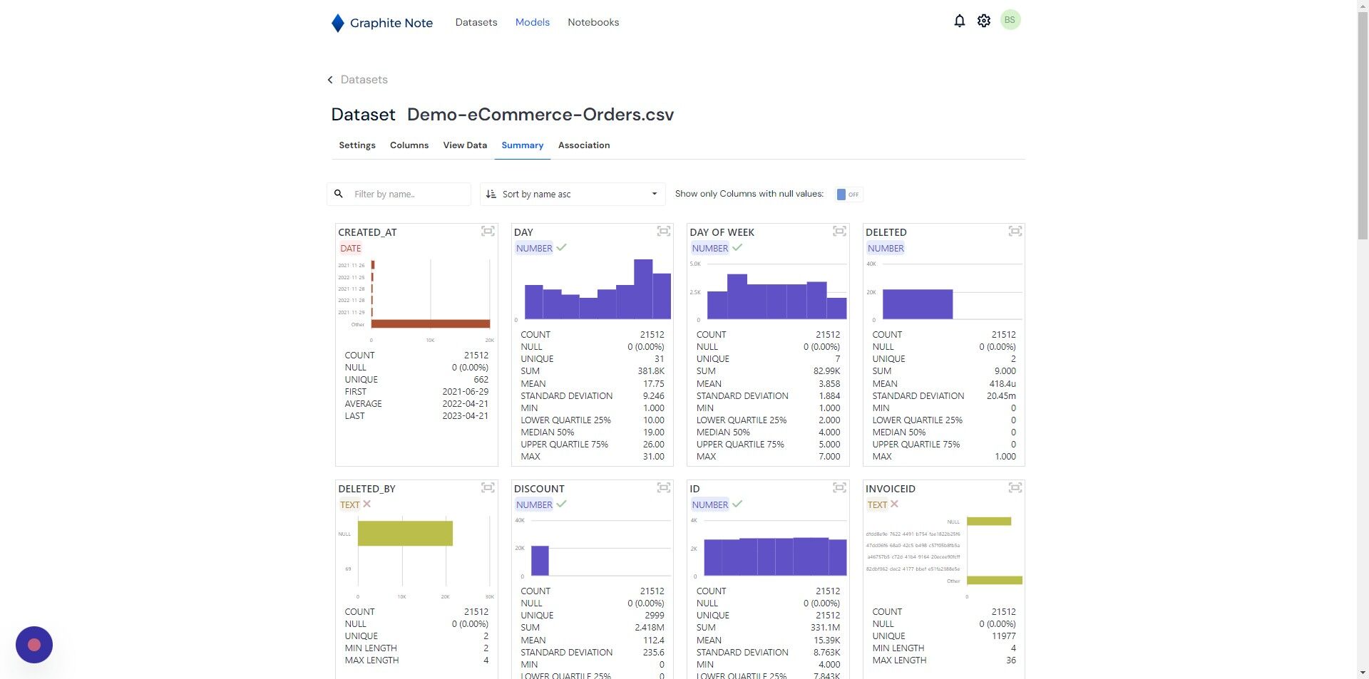This screenshot has width=1369, height=679.
Task: Open Datasets in top navigation
Action: pos(476,22)
